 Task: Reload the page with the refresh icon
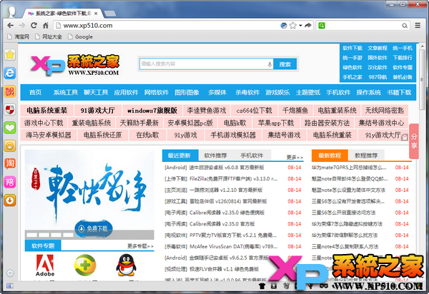click(x=34, y=26)
